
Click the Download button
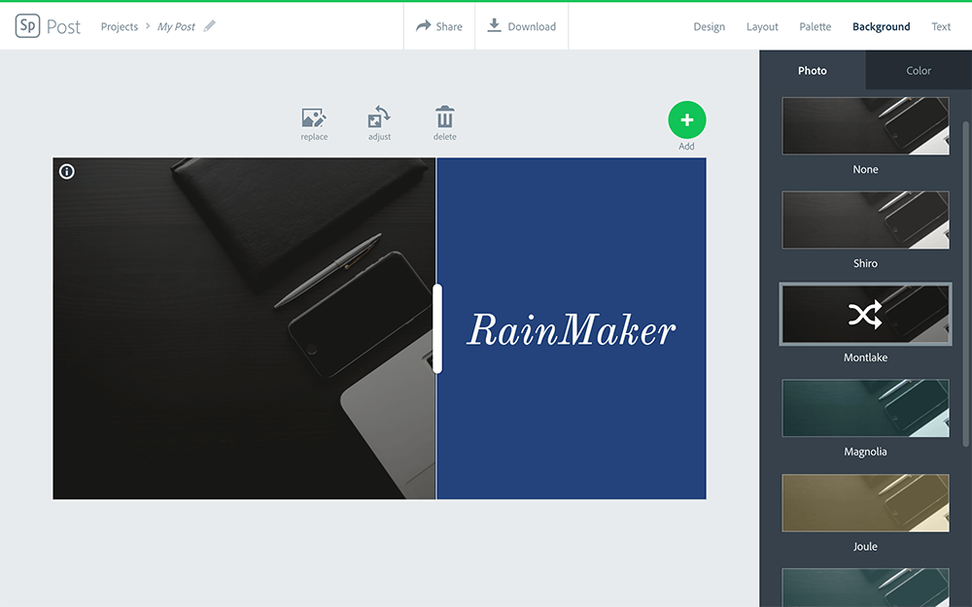click(x=522, y=26)
